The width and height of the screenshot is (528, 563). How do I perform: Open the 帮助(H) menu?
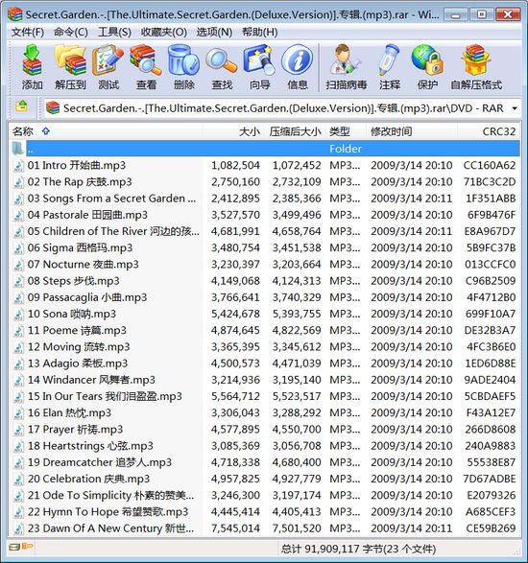(259, 33)
